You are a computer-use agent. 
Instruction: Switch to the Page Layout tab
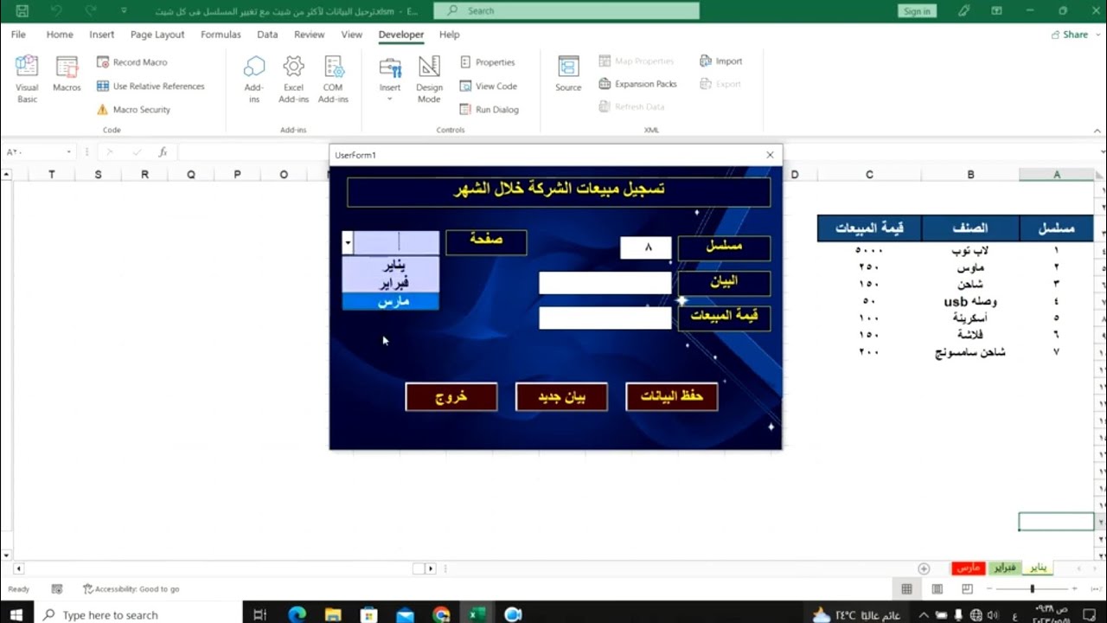pos(157,35)
